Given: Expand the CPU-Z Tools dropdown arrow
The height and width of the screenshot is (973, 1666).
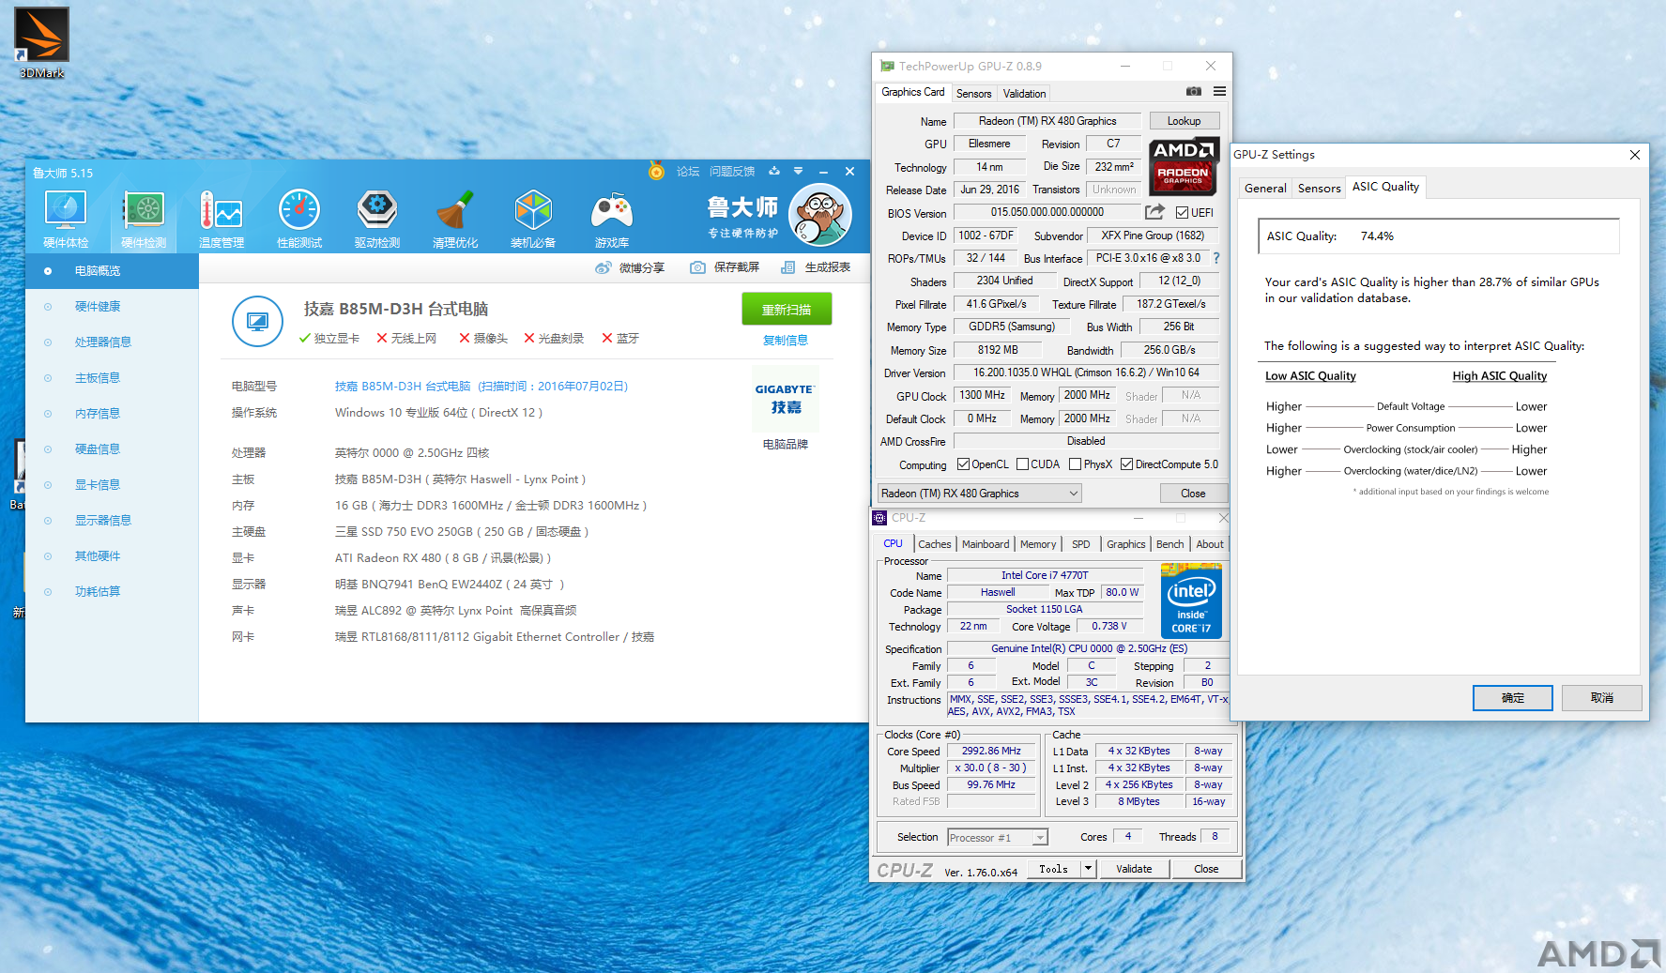Looking at the screenshot, I should [x=1089, y=869].
